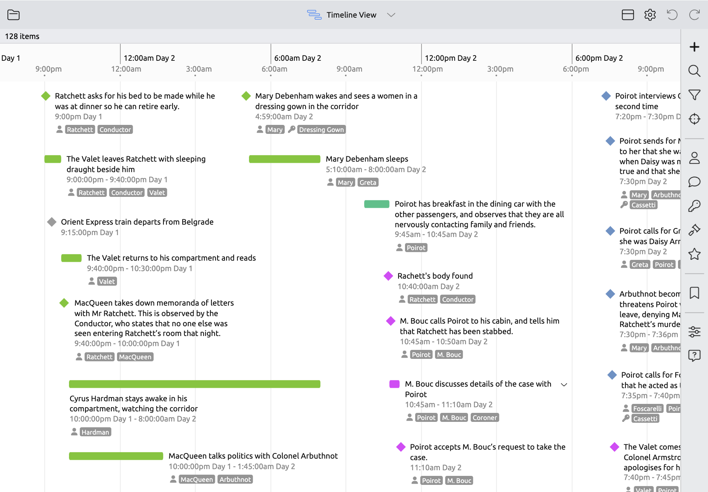Click green diamond for Mary Debenham wakes
The height and width of the screenshot is (492, 708).
[246, 96]
